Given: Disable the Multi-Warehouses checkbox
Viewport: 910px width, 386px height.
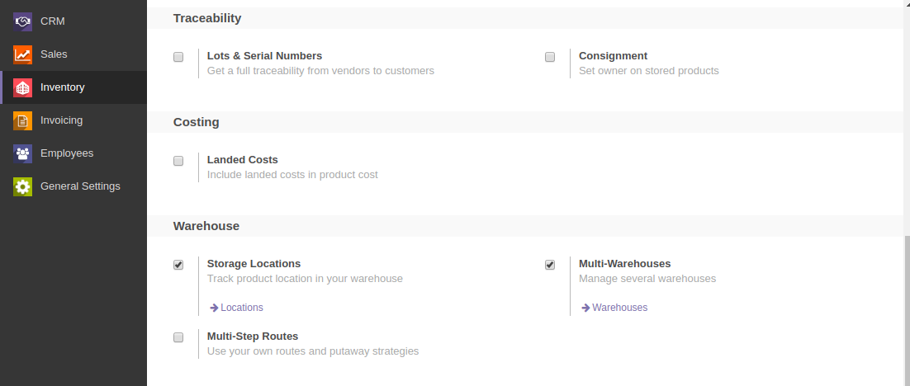Looking at the screenshot, I should pos(550,265).
